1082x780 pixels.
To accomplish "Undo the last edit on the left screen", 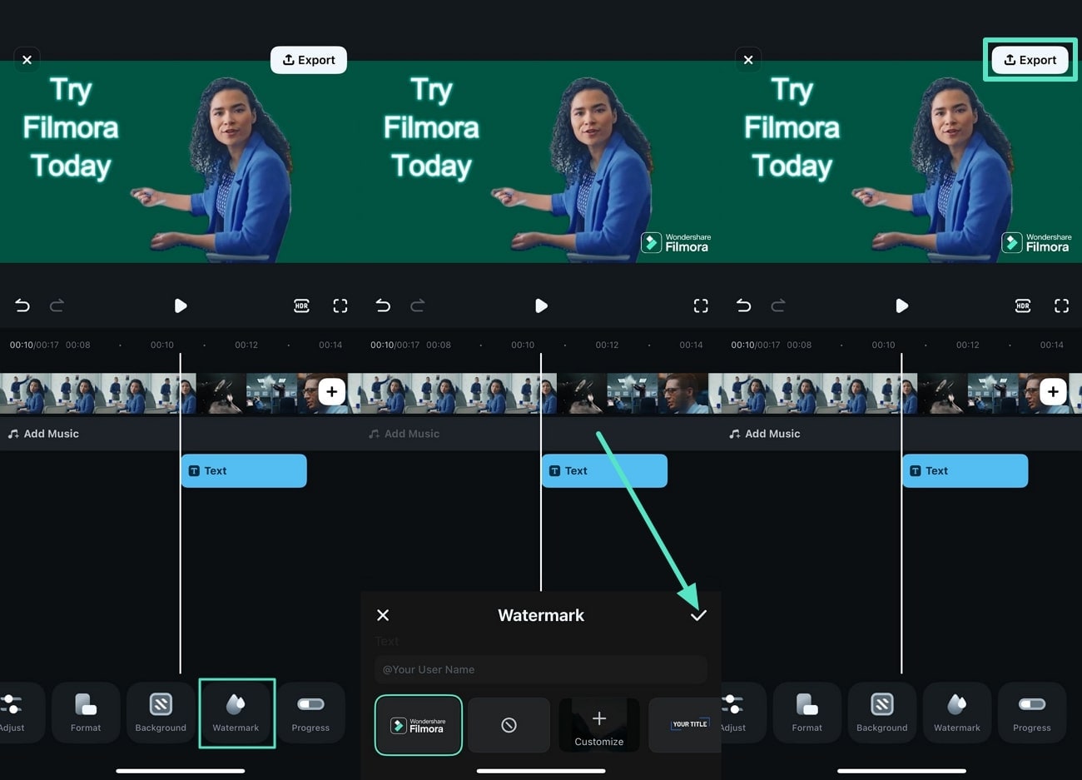I will [22, 306].
